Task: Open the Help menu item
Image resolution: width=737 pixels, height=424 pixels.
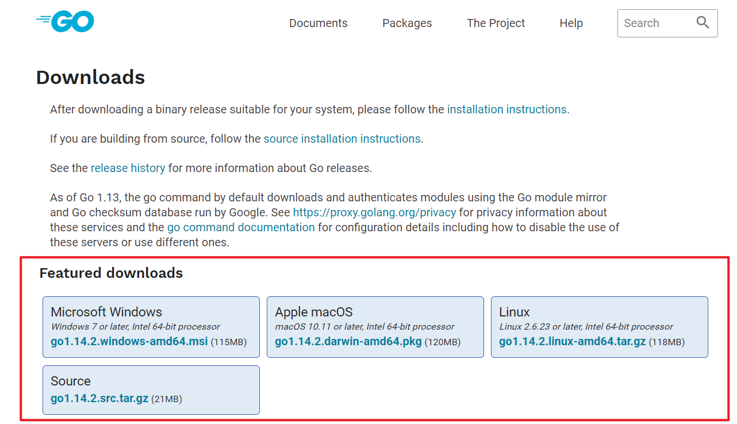Action: point(571,23)
